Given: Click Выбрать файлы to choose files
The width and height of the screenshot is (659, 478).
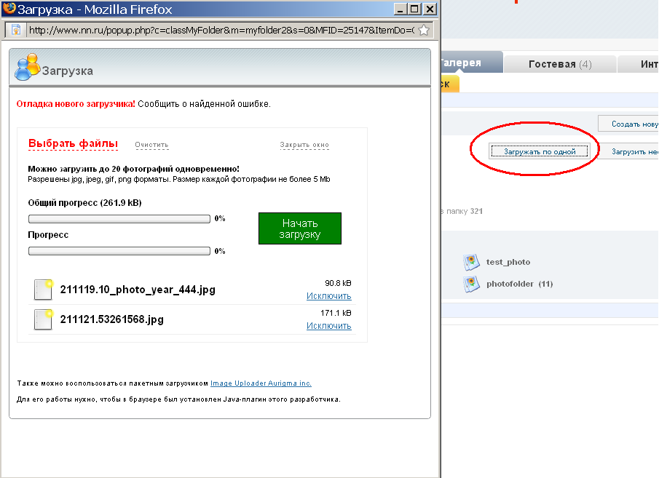Looking at the screenshot, I should tap(73, 143).
